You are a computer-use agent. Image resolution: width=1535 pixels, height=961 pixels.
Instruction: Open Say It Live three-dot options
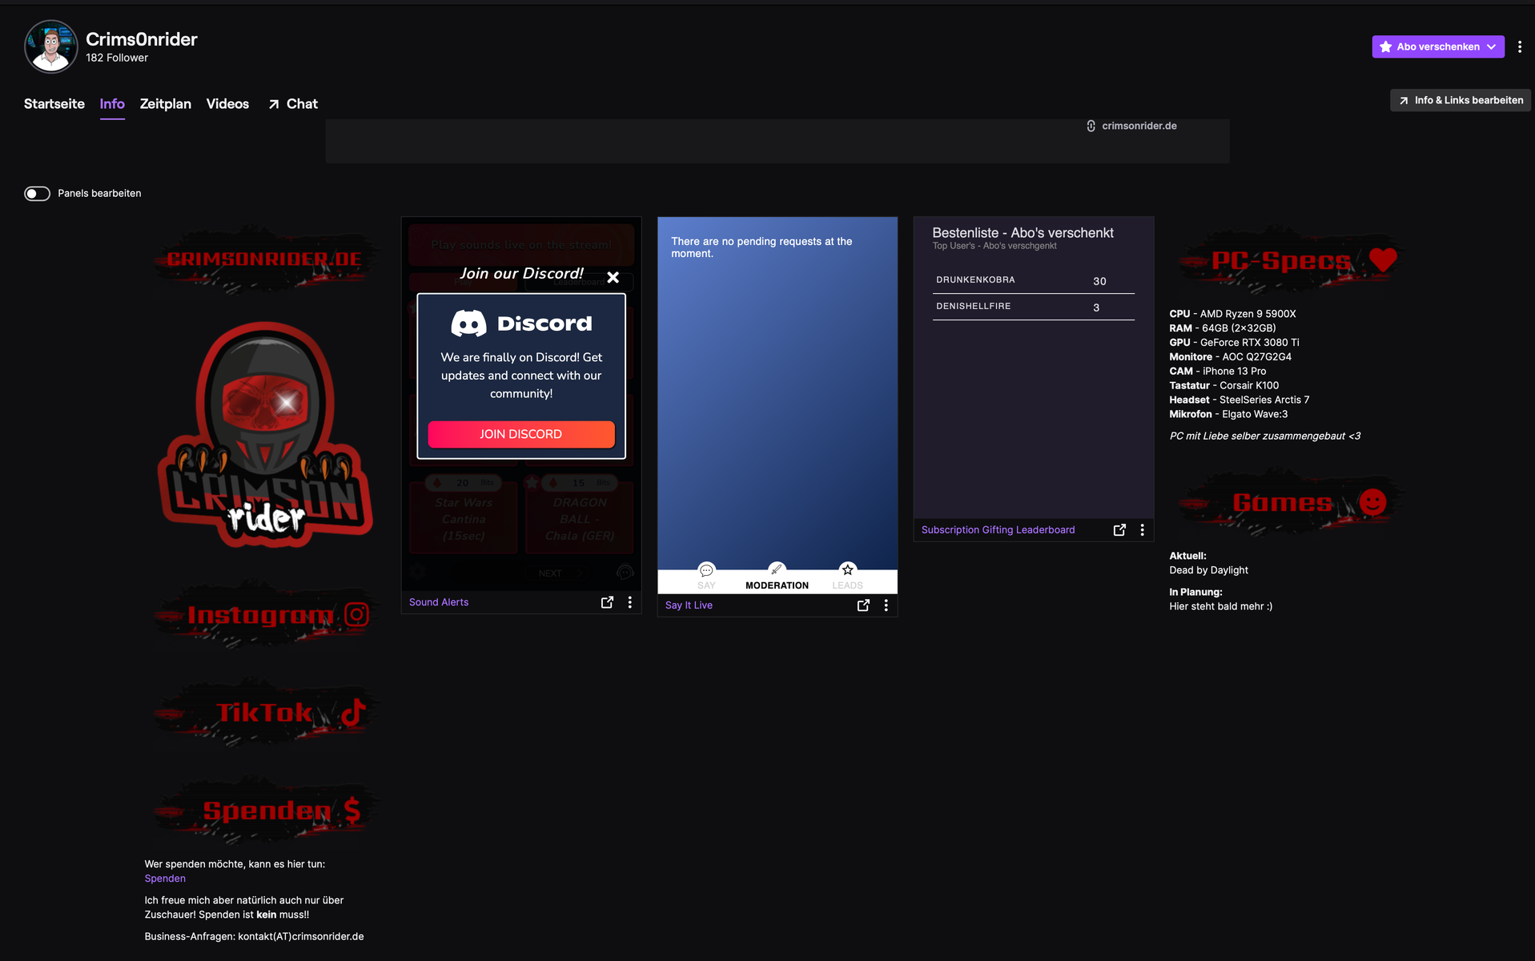point(886,605)
